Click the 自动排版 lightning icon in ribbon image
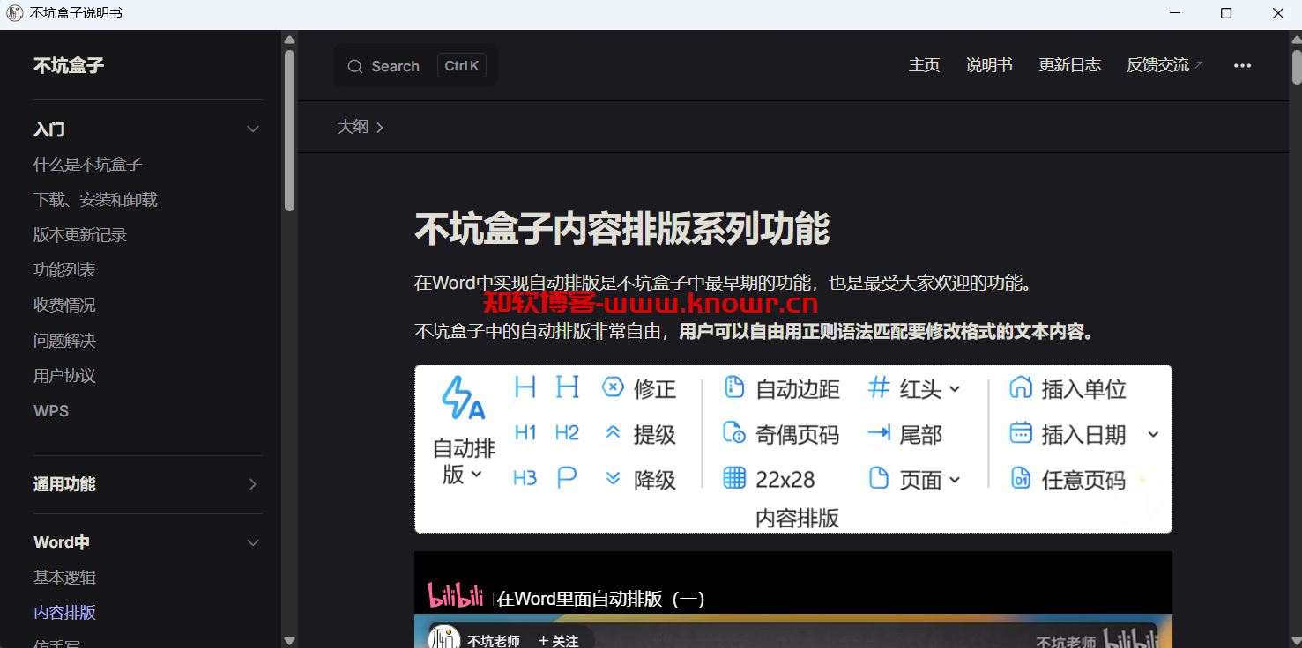This screenshot has height=648, width=1302. (x=464, y=398)
